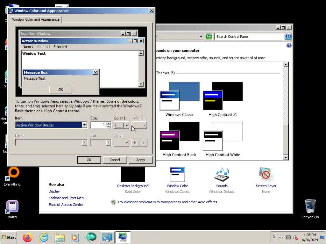Click the address bar dropdown arrow

201,37
